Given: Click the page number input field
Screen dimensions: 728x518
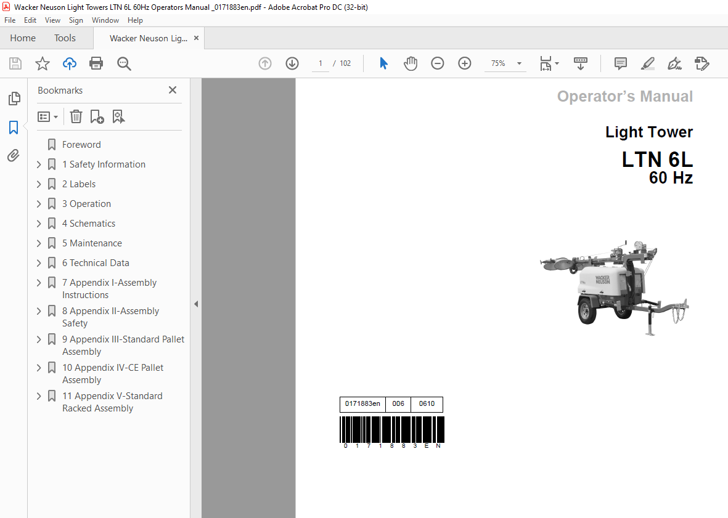Looking at the screenshot, I should point(321,63).
